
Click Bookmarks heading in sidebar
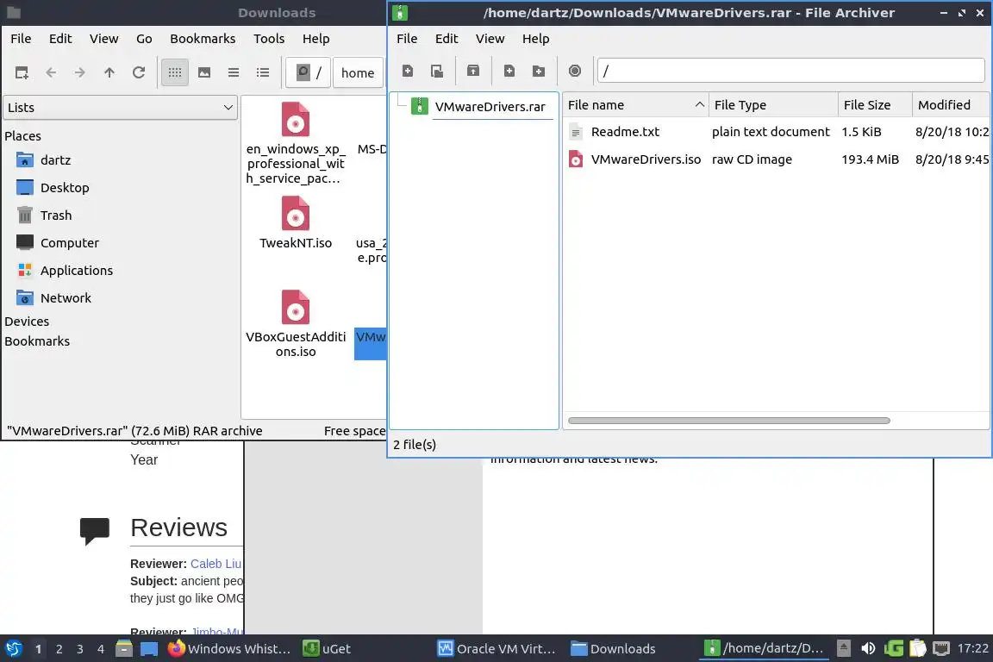[x=37, y=340]
